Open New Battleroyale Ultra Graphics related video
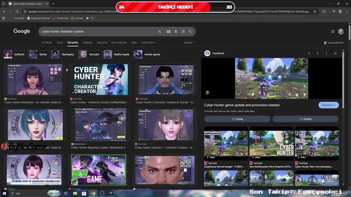 click(271, 143)
